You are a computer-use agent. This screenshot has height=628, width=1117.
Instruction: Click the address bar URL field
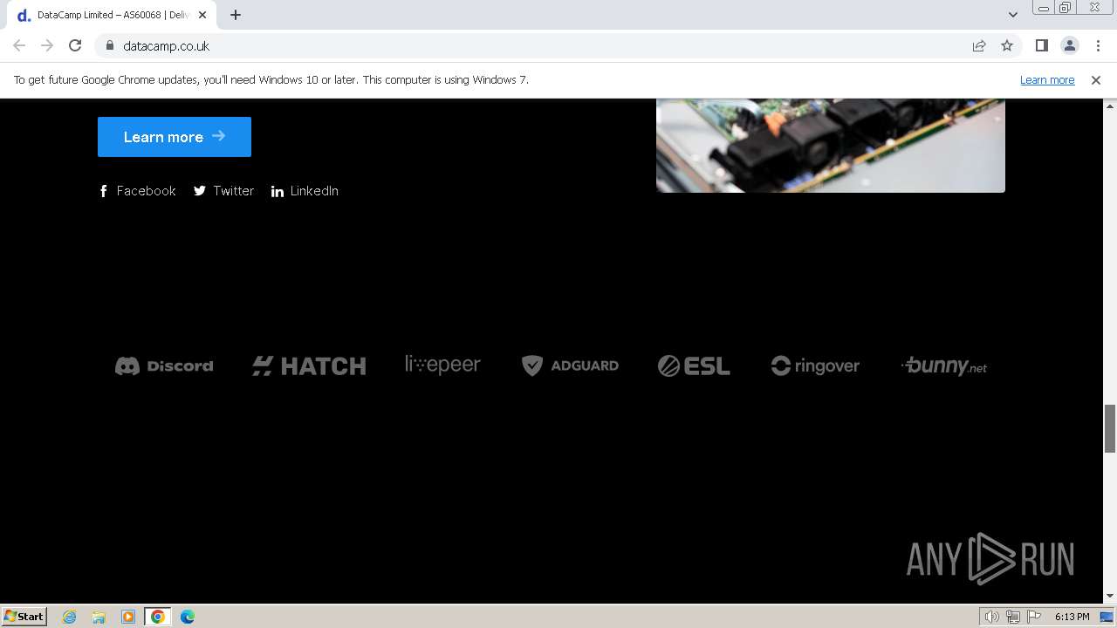[x=532, y=45]
